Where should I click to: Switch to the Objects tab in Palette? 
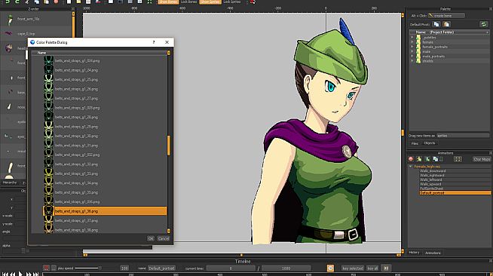click(x=429, y=143)
